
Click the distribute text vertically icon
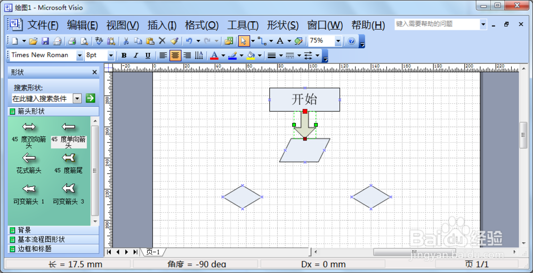199,55
